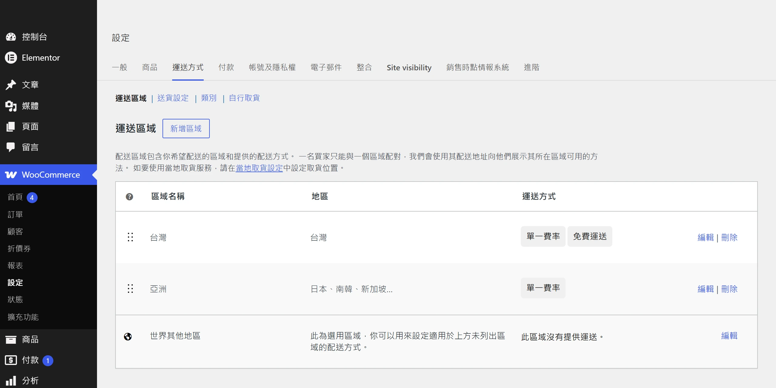Screen dimensions: 776x388
Task: Open the 整合 tab
Action: click(x=364, y=67)
